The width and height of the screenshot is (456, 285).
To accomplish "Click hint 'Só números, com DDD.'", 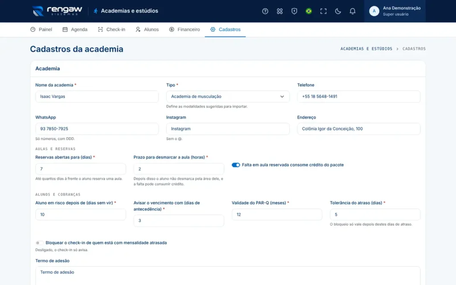I will click(x=55, y=139).
